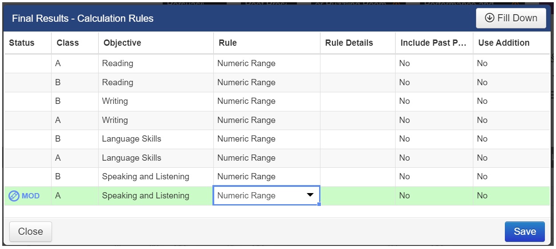Click the Rule column header
This screenshot has height=249, width=556.
click(x=228, y=43)
